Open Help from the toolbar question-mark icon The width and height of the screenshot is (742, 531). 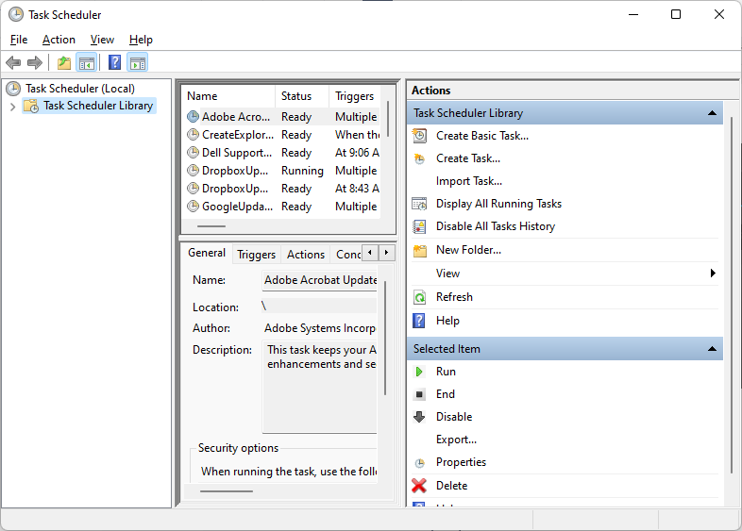114,63
